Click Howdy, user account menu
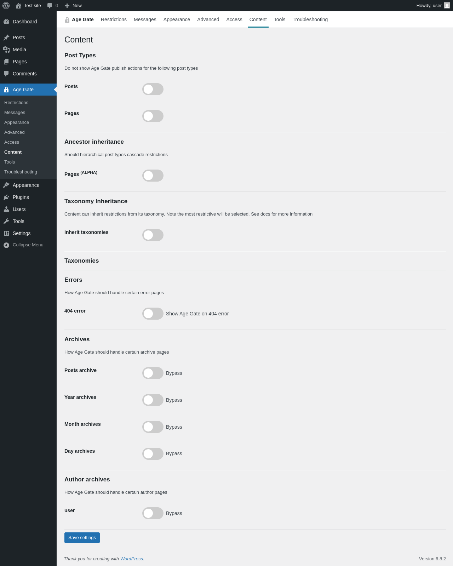The width and height of the screenshot is (453, 566). pyautogui.click(x=433, y=6)
